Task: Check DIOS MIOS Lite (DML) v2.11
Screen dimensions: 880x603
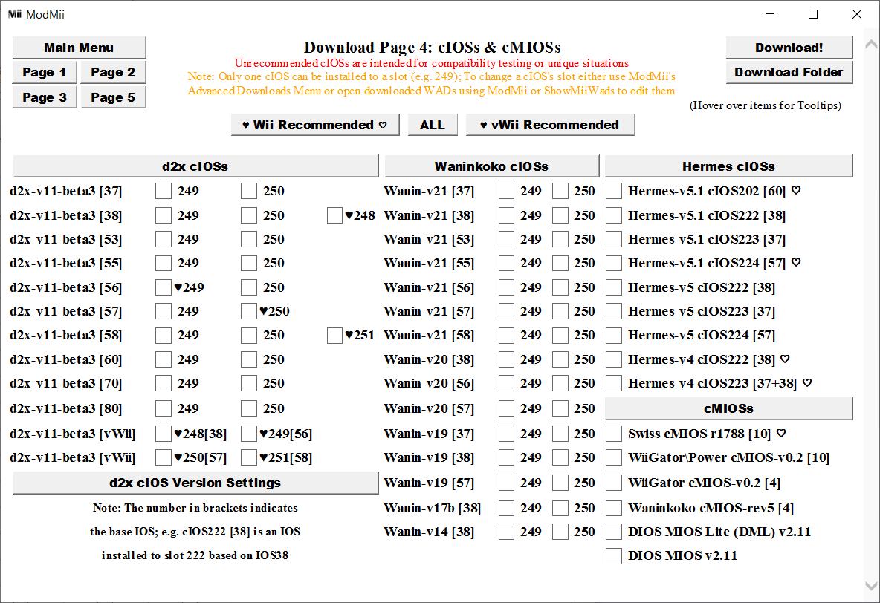Action: point(614,532)
